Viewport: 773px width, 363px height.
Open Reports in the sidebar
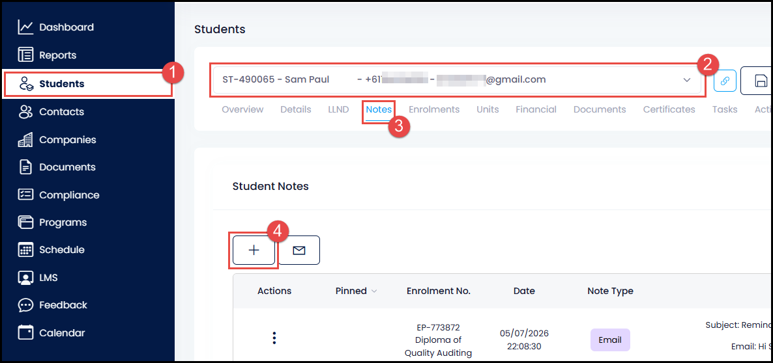[x=57, y=55]
